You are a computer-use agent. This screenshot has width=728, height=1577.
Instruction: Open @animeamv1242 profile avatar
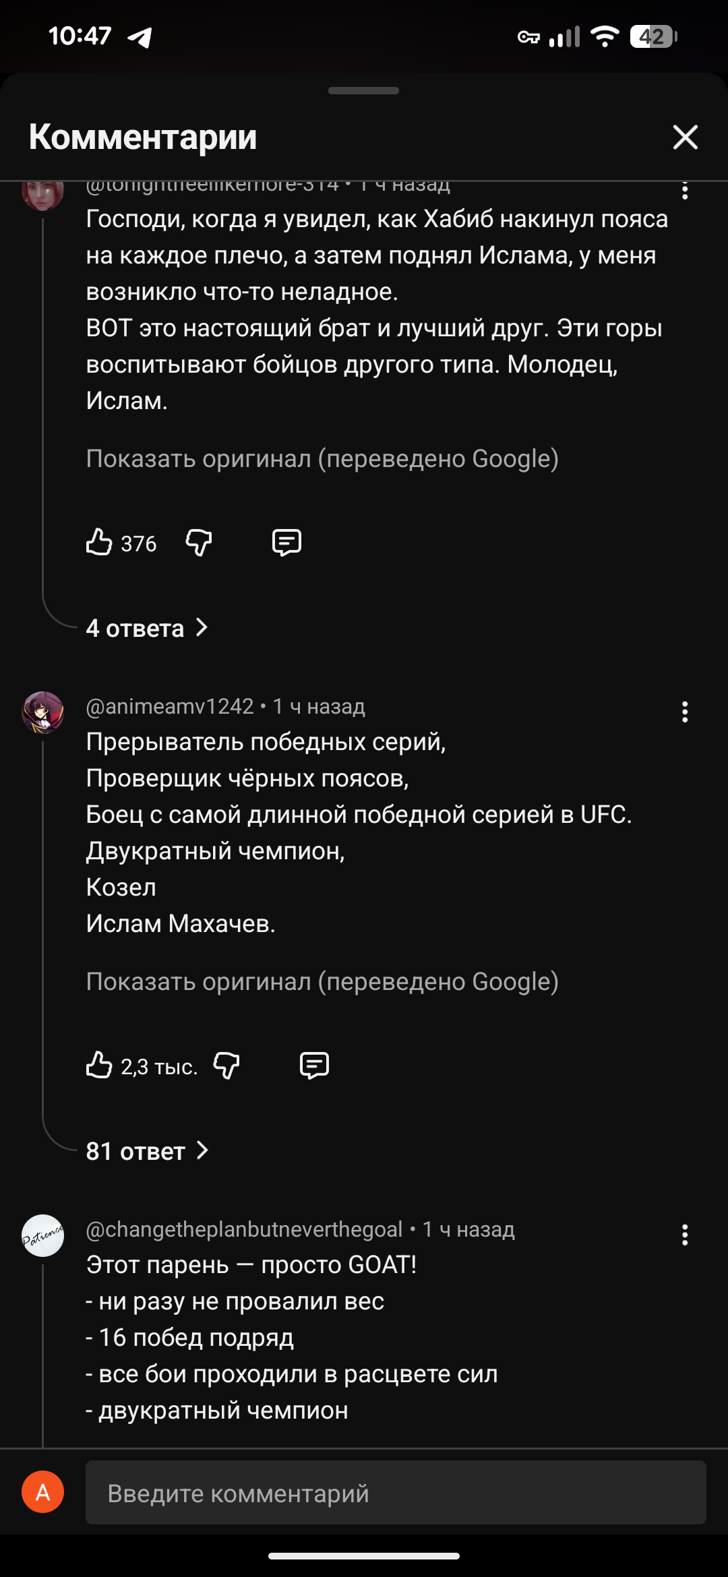[42, 712]
